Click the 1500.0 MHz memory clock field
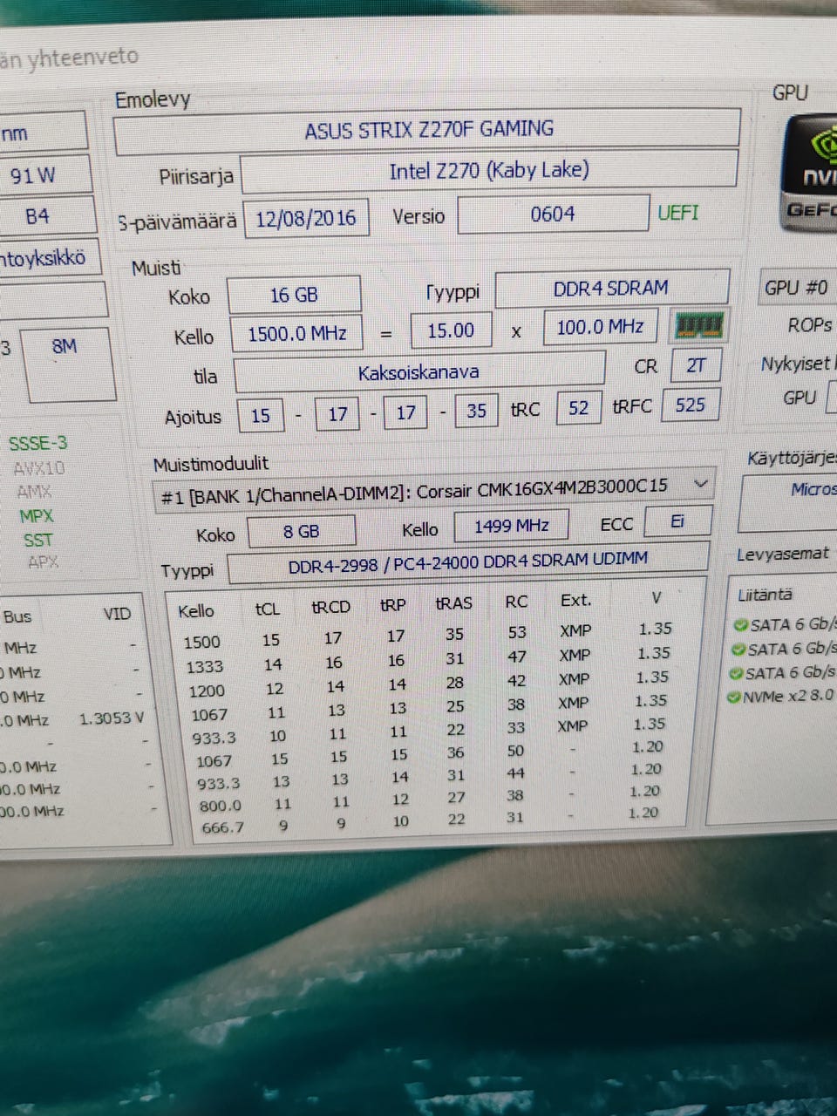The image size is (837, 1116). [x=296, y=334]
